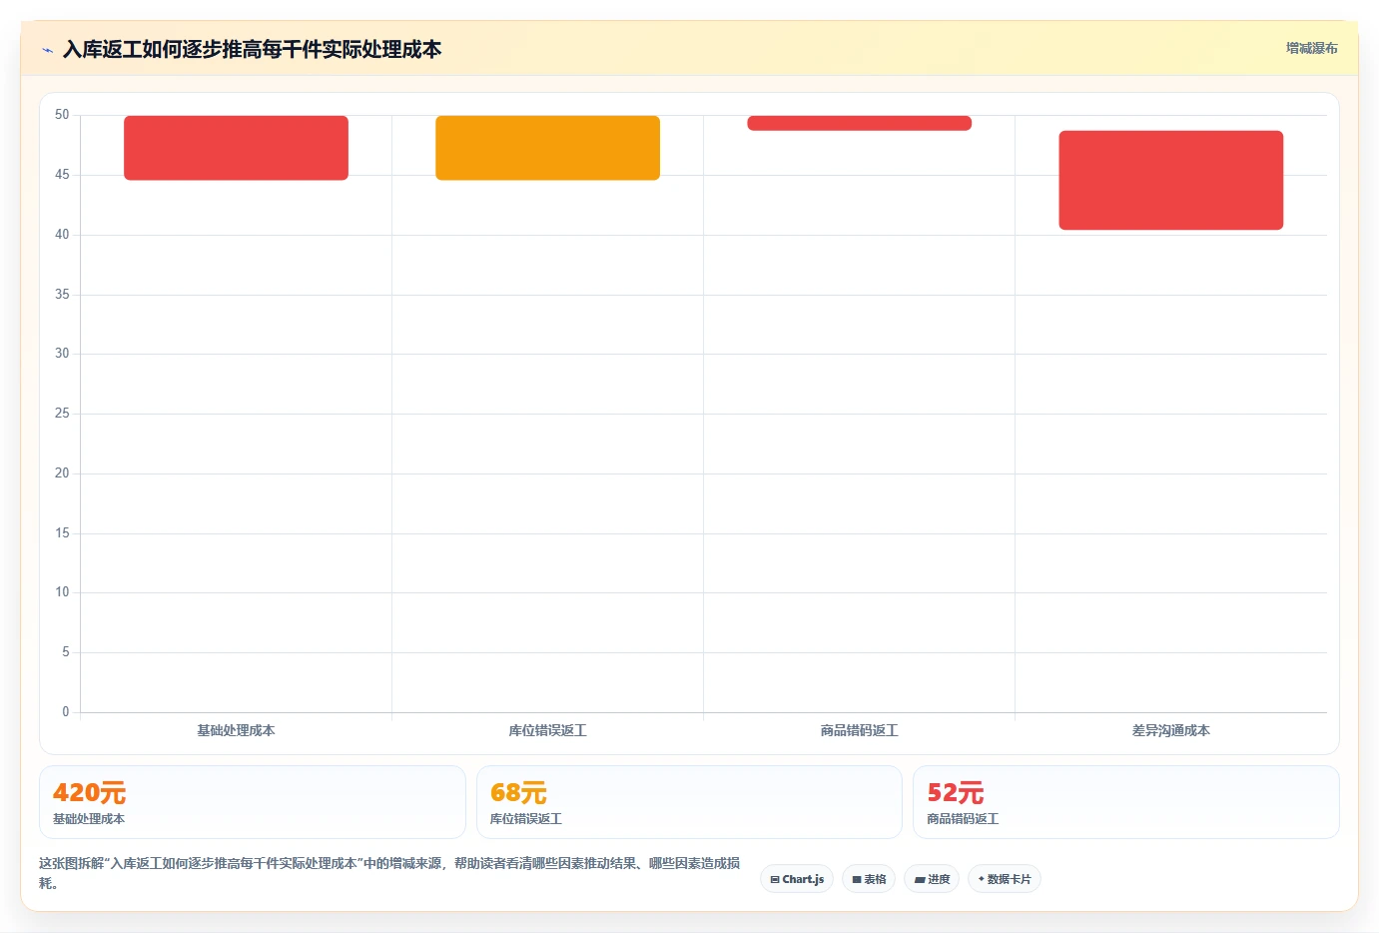Click the x-axis label 库位错误返工
The image size is (1379, 933).
[547, 730]
